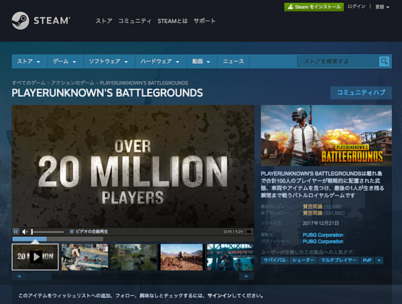This screenshot has height=304, width=402.
Task: Select the desert landscape screenshot thumbnail
Action: pyautogui.click(x=182, y=257)
